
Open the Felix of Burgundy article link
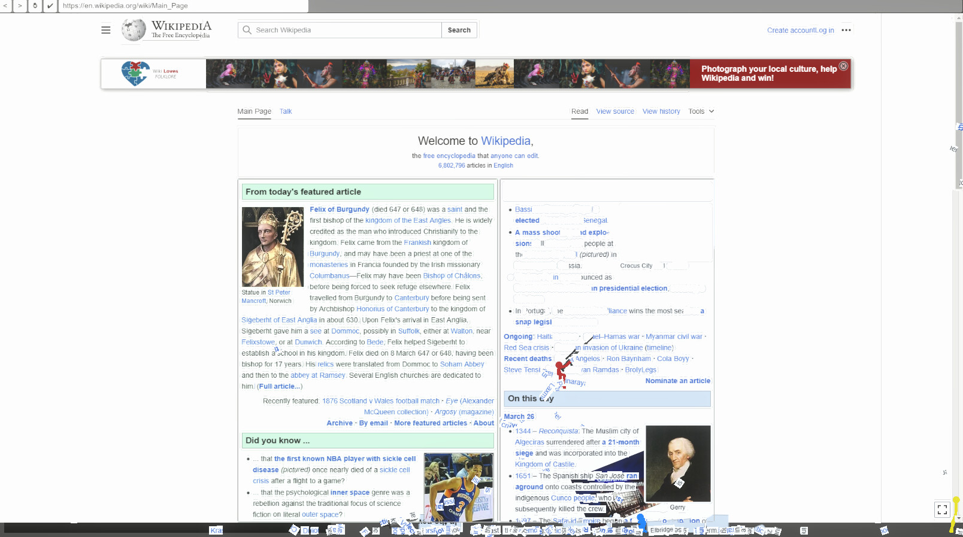click(340, 210)
